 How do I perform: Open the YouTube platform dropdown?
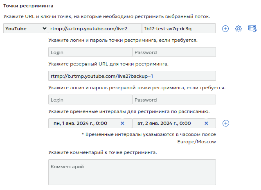pyautogui.click(x=25, y=29)
